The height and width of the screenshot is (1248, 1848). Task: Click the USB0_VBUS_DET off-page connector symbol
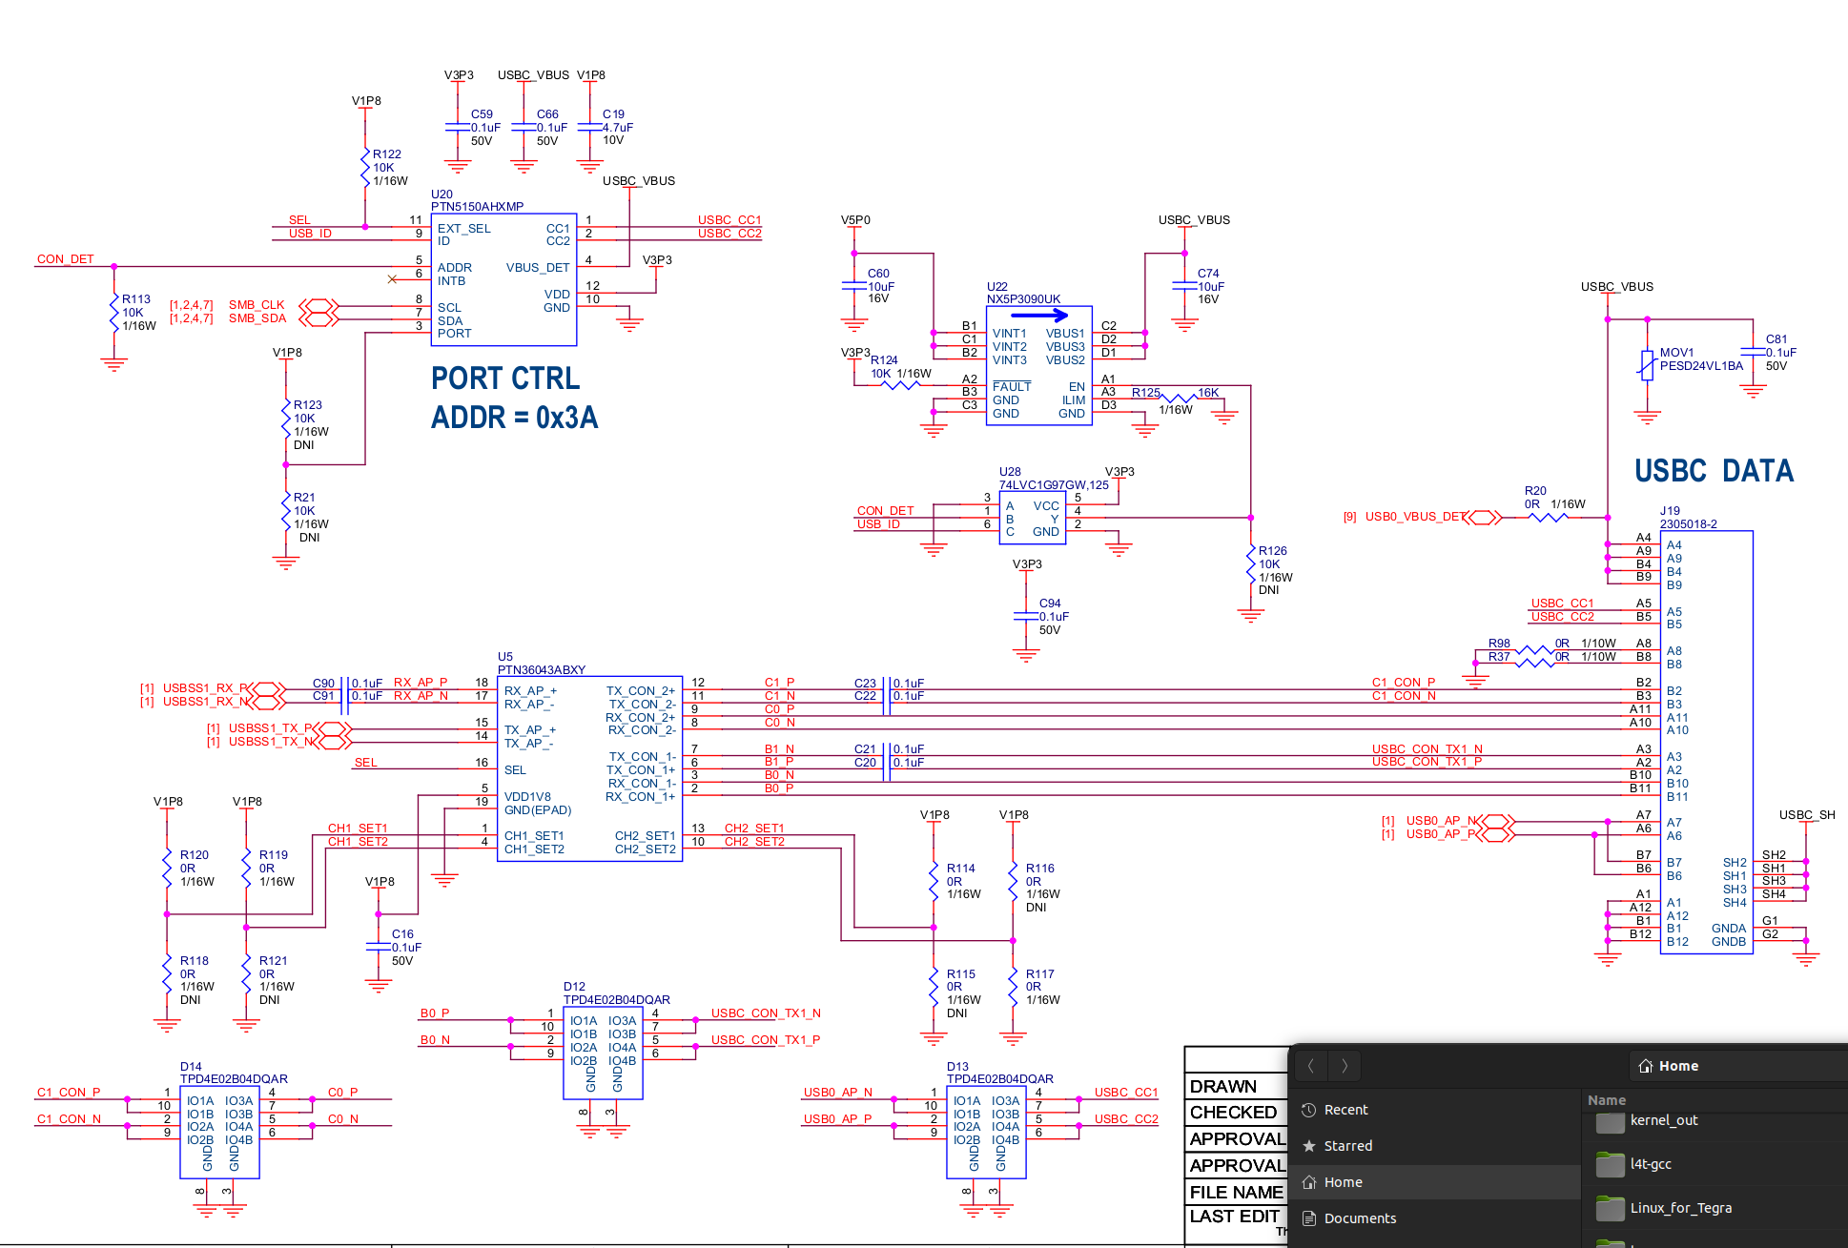[x=1482, y=518]
